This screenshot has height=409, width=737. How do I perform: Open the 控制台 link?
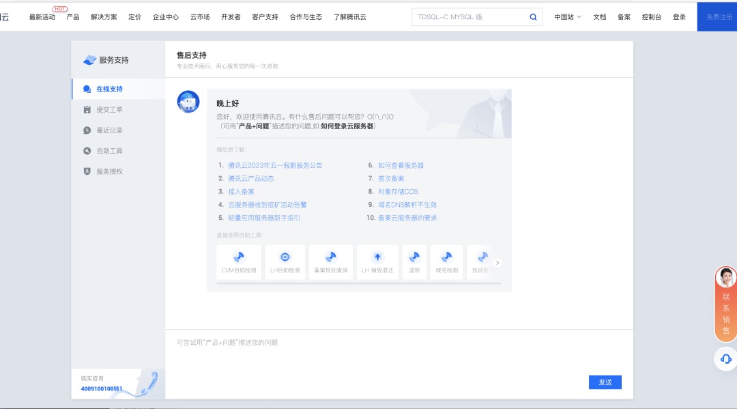[652, 17]
